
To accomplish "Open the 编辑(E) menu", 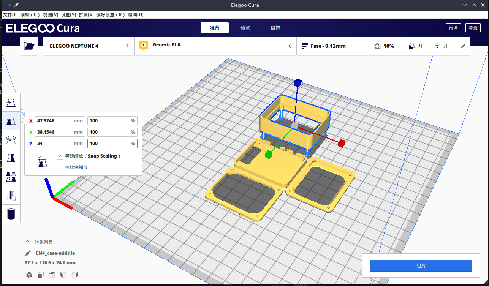I will click(x=30, y=15).
